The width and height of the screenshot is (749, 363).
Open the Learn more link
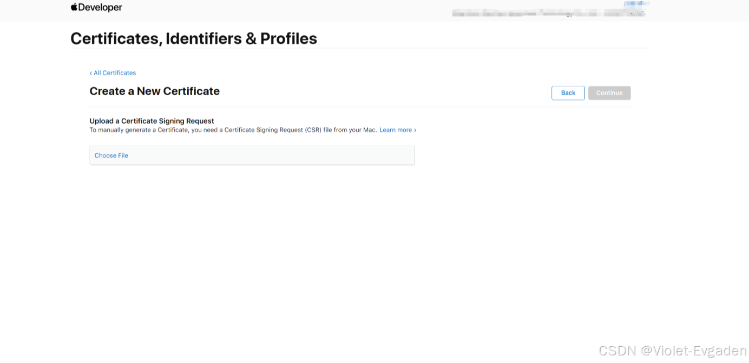(396, 130)
